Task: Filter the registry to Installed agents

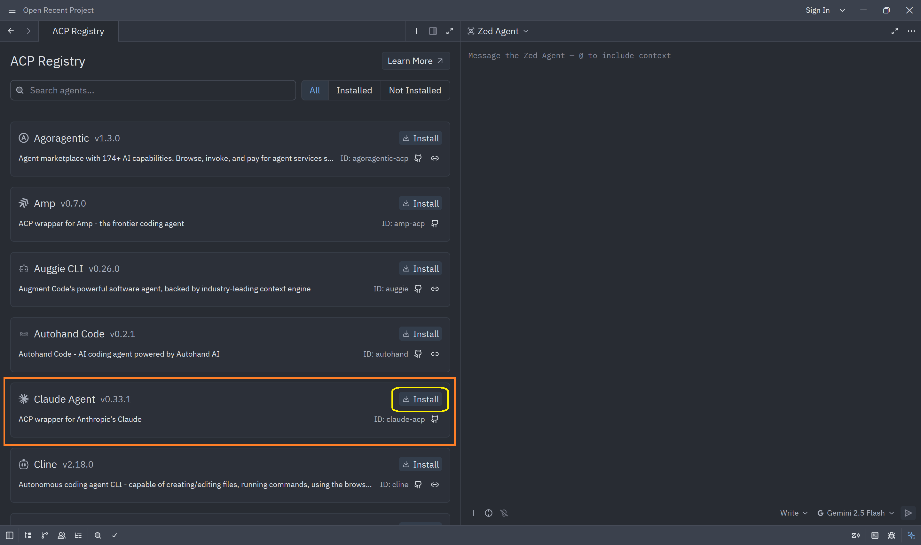Action: 354,90
